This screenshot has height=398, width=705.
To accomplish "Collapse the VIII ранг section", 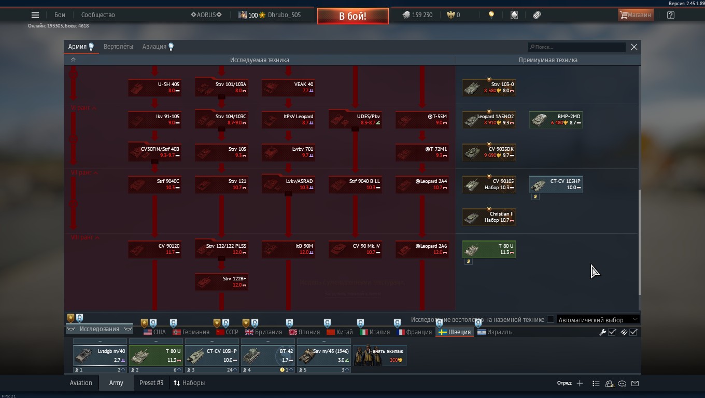I will (x=86, y=237).
